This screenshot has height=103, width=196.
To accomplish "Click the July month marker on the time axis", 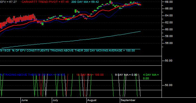I will tap(55, 100).
